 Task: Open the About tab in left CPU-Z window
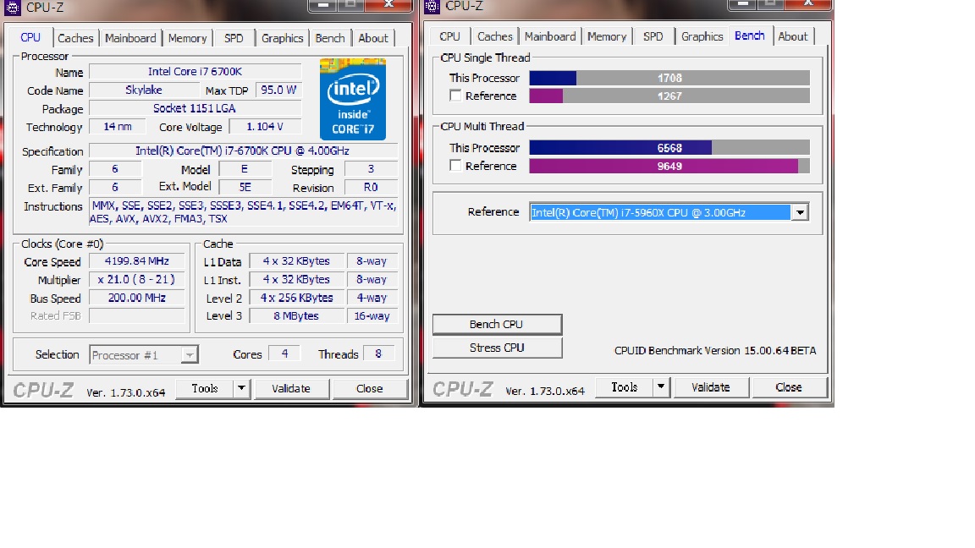click(x=373, y=38)
